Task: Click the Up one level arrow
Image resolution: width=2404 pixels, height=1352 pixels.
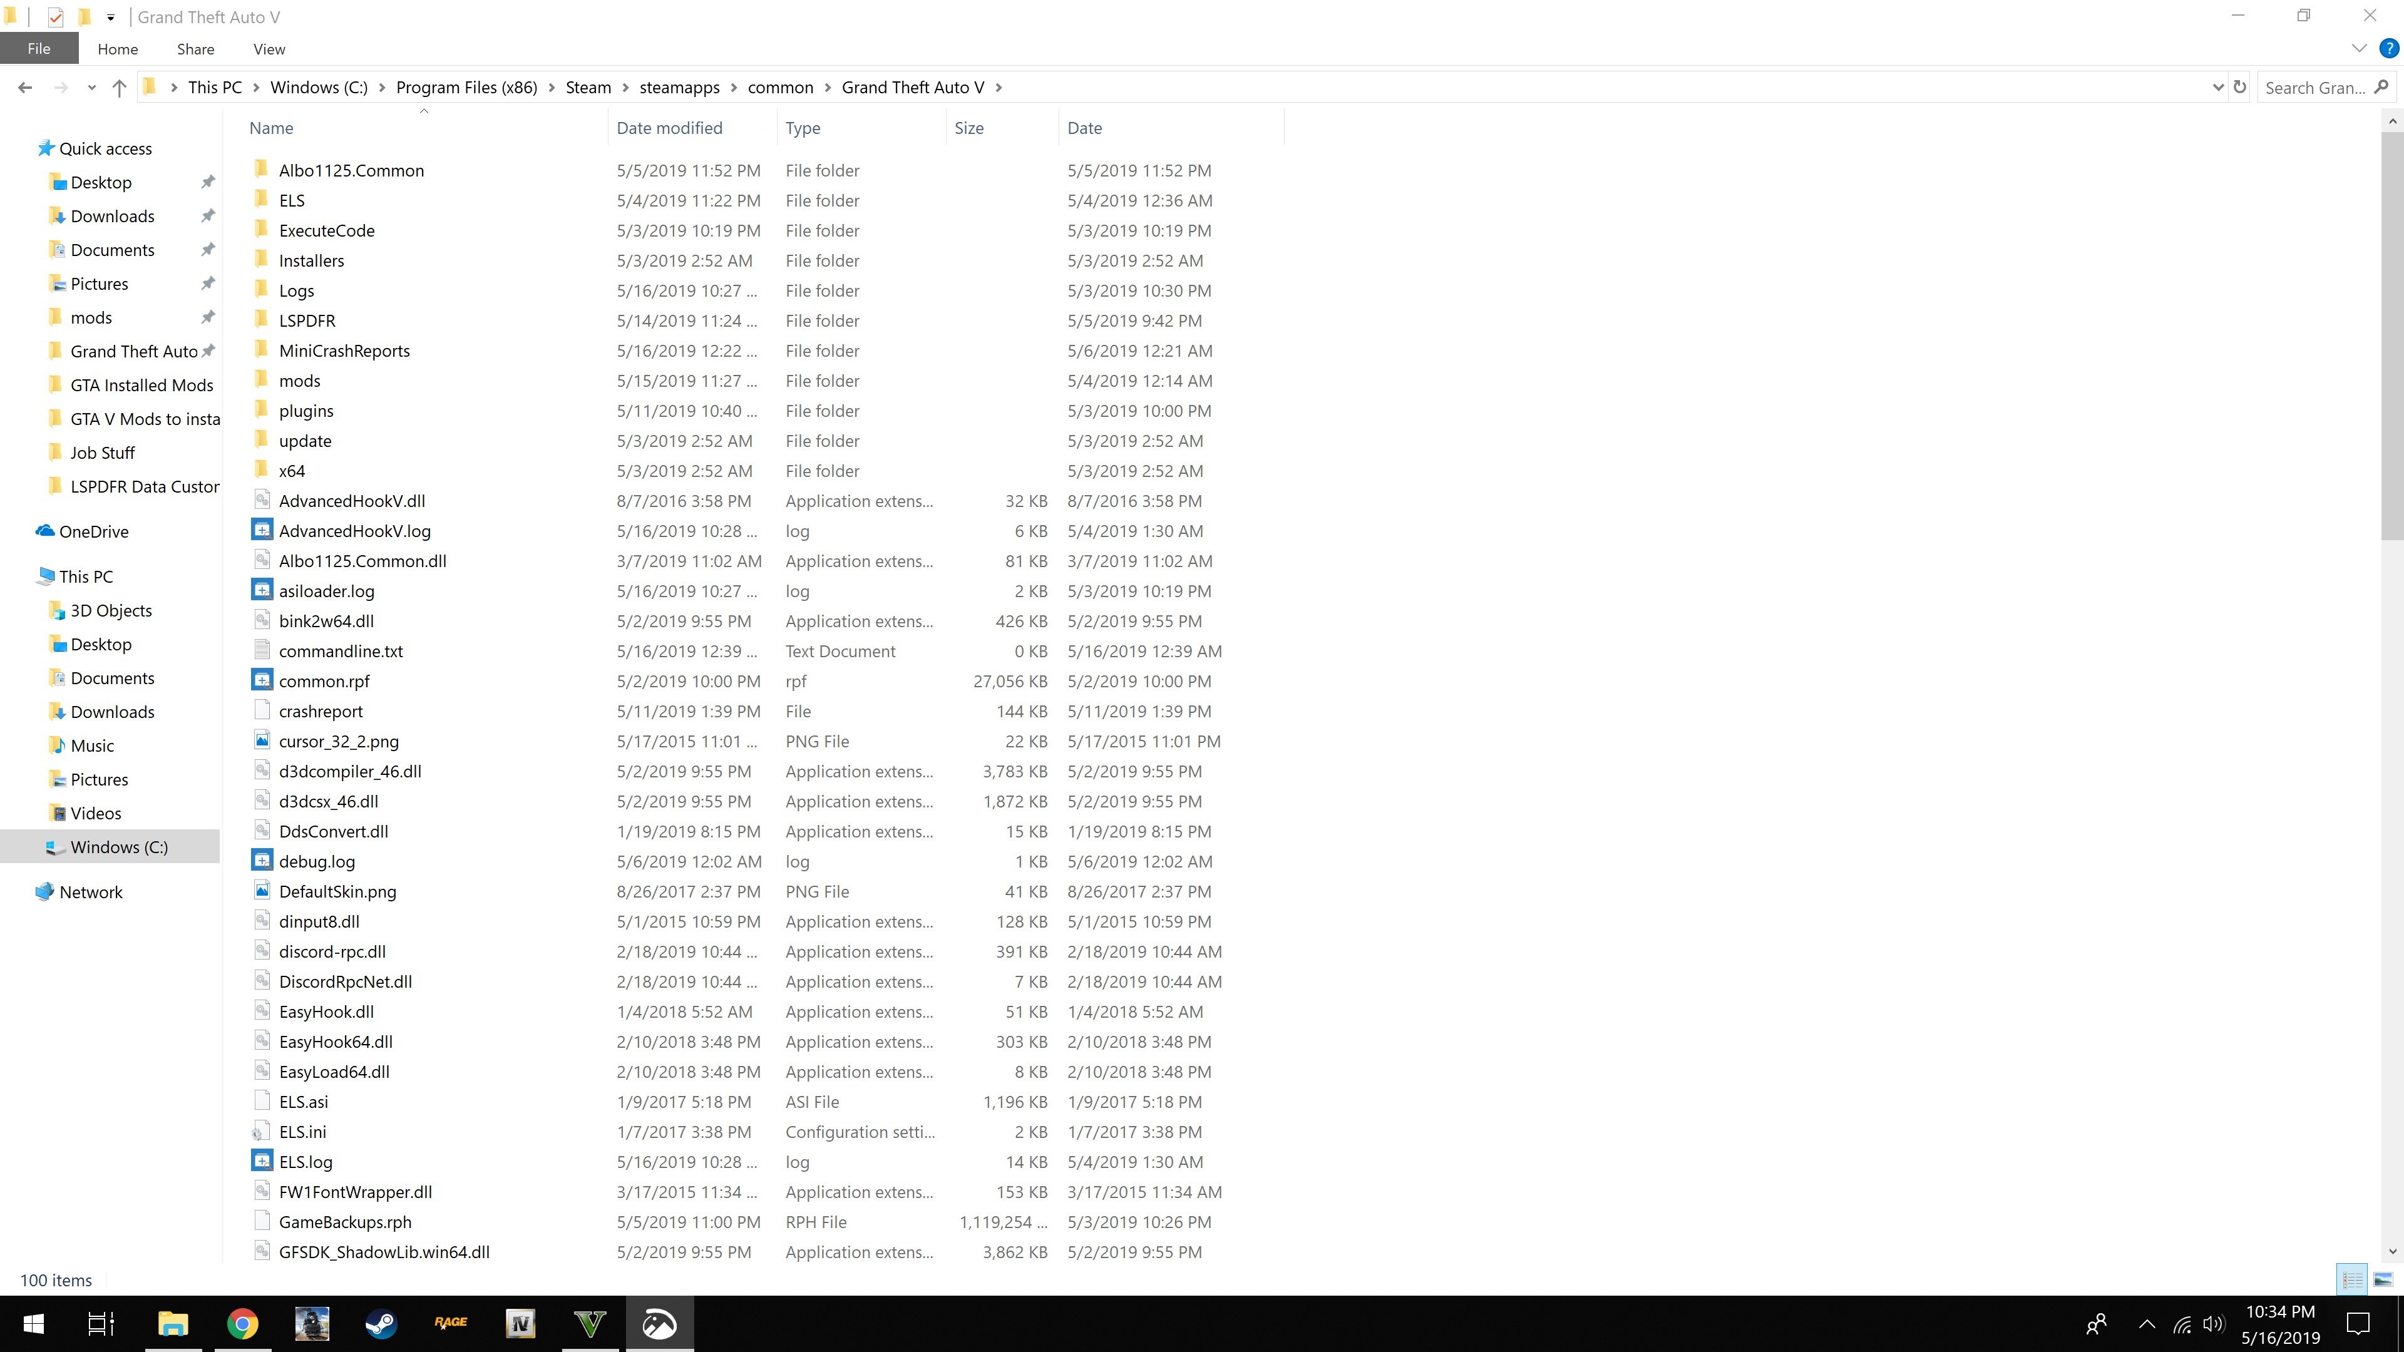Action: coord(118,88)
